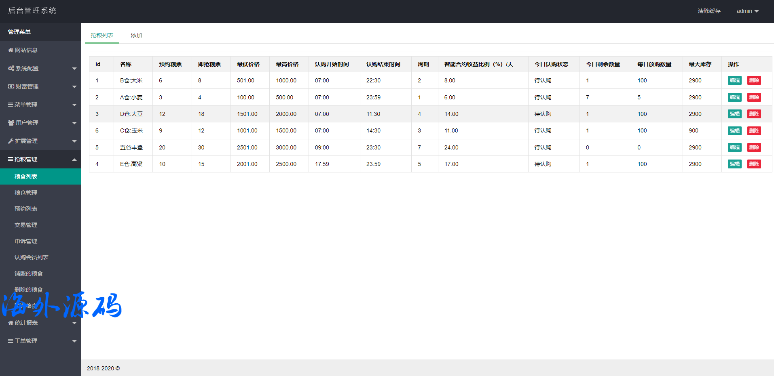Go to 认购会员列表 in sidebar

[x=32, y=257]
